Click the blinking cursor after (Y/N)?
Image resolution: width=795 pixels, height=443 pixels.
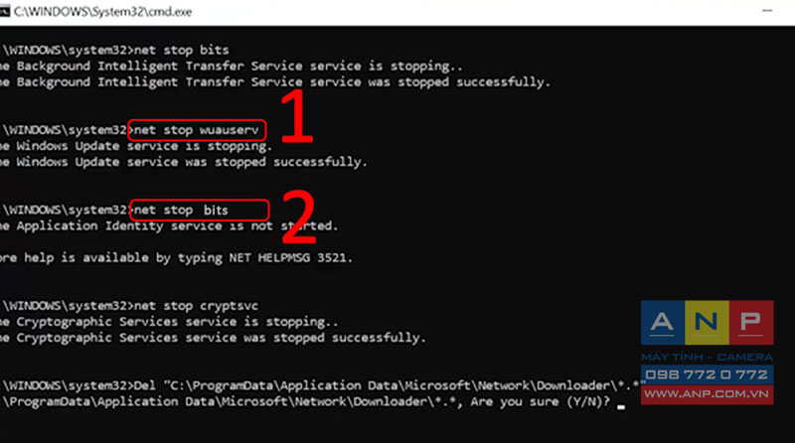click(621, 406)
